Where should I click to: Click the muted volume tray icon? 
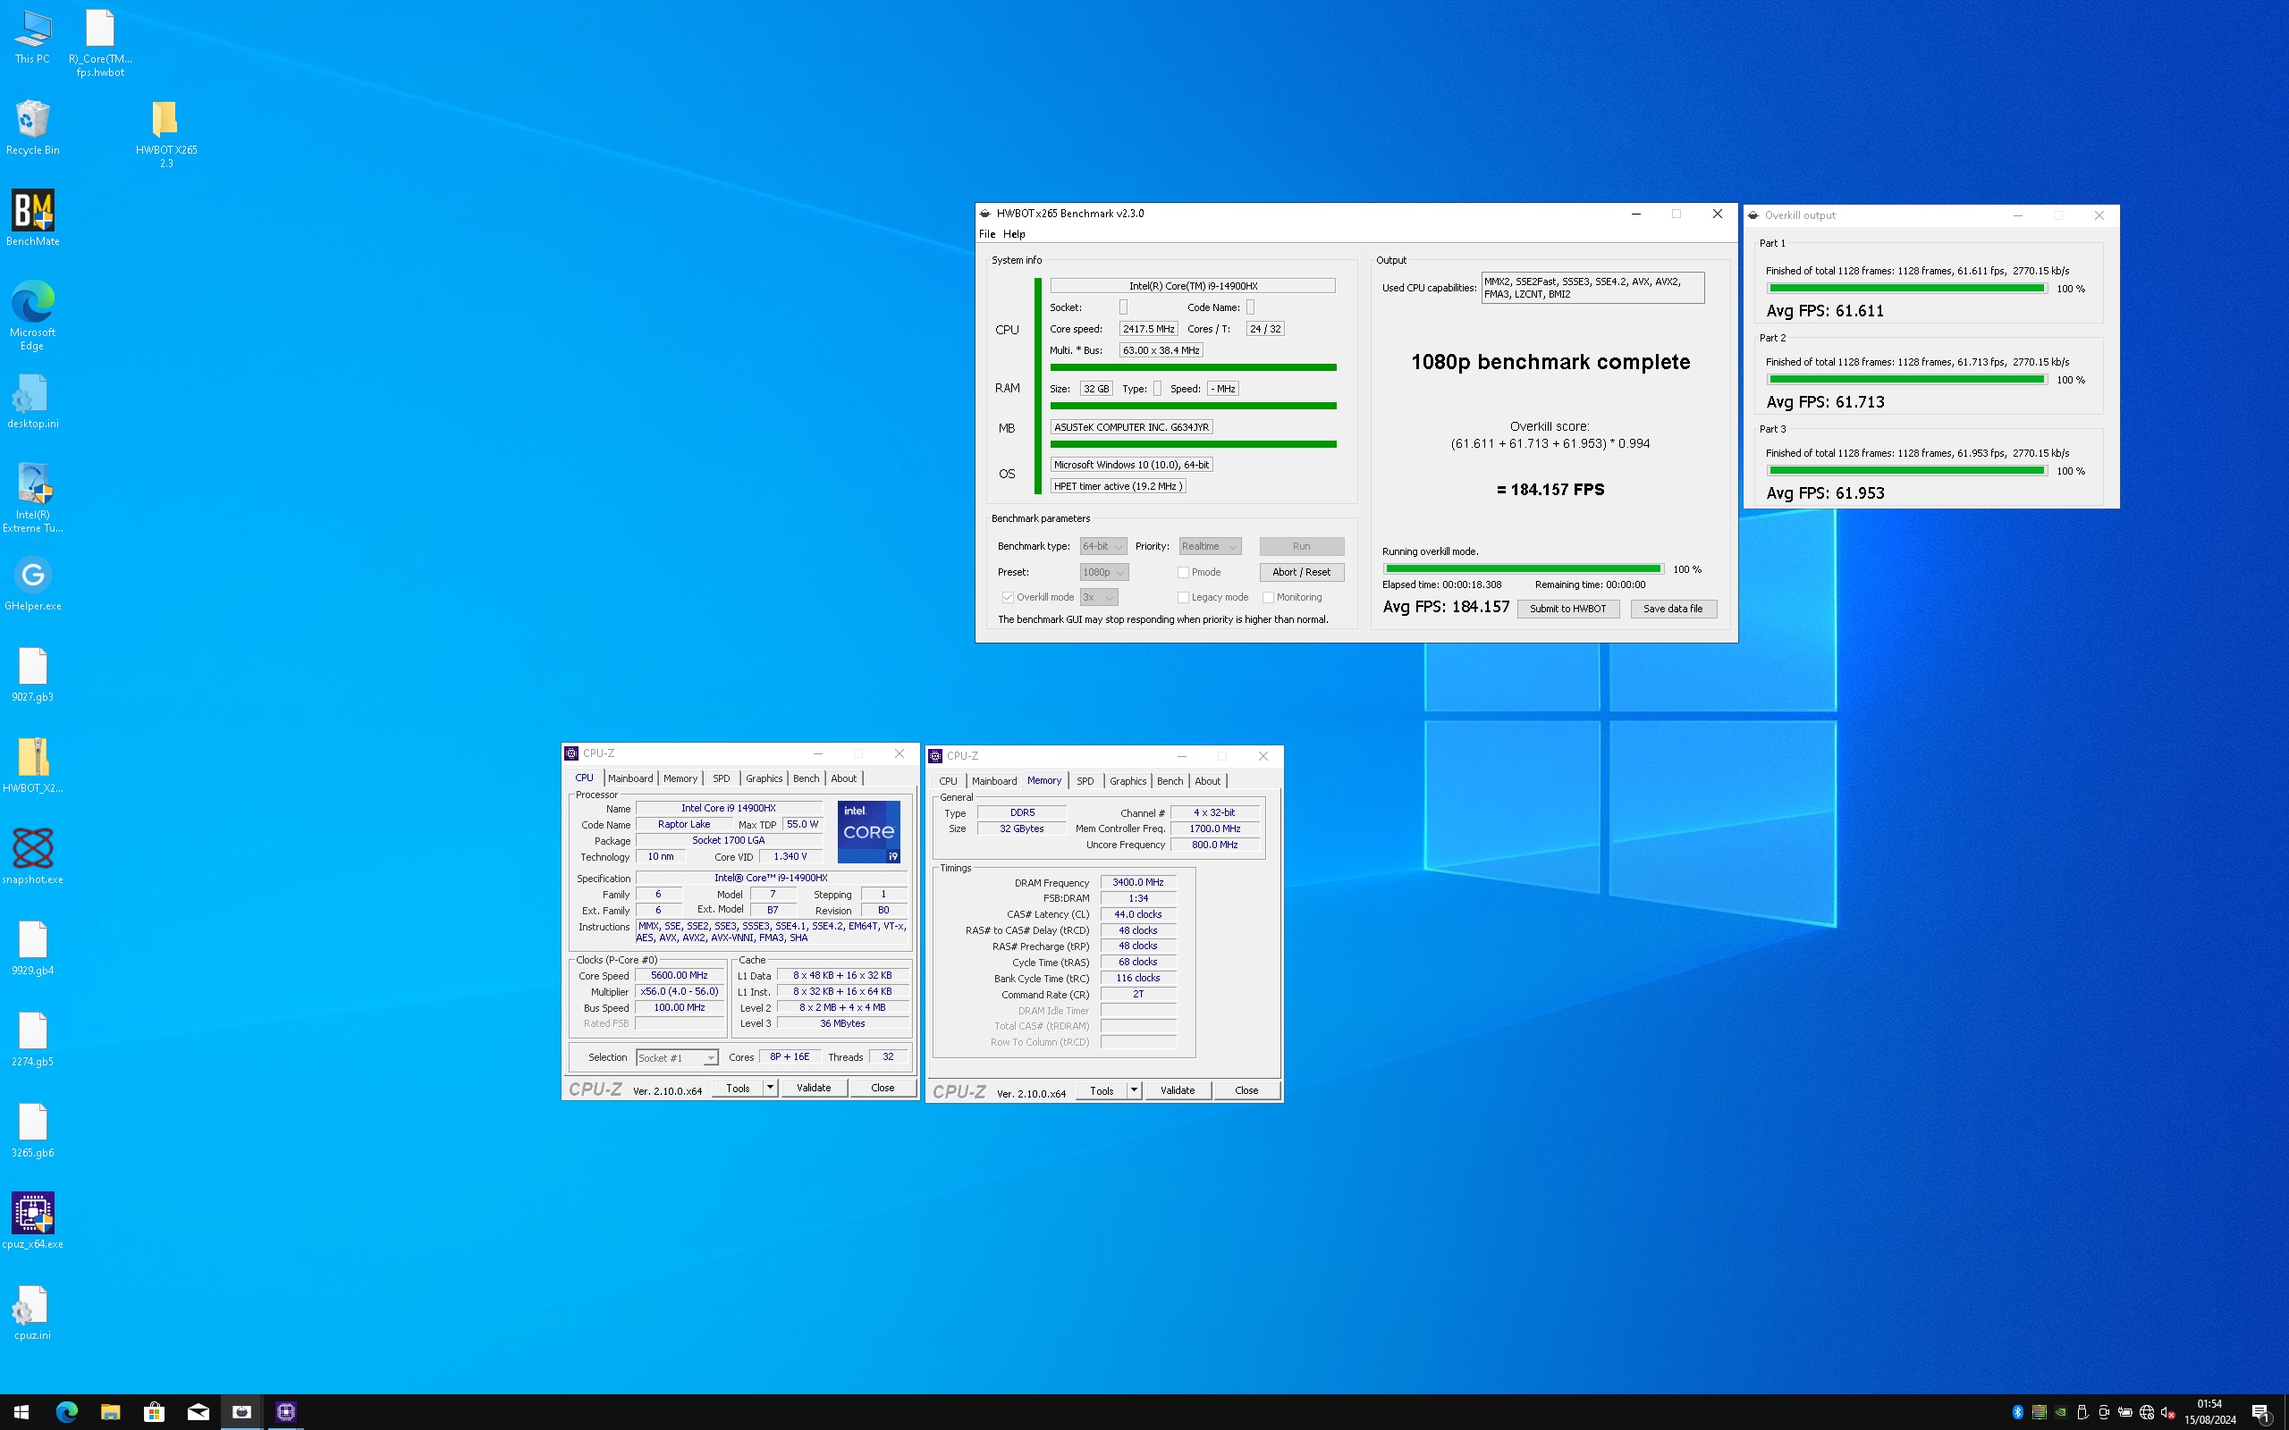click(2168, 1412)
